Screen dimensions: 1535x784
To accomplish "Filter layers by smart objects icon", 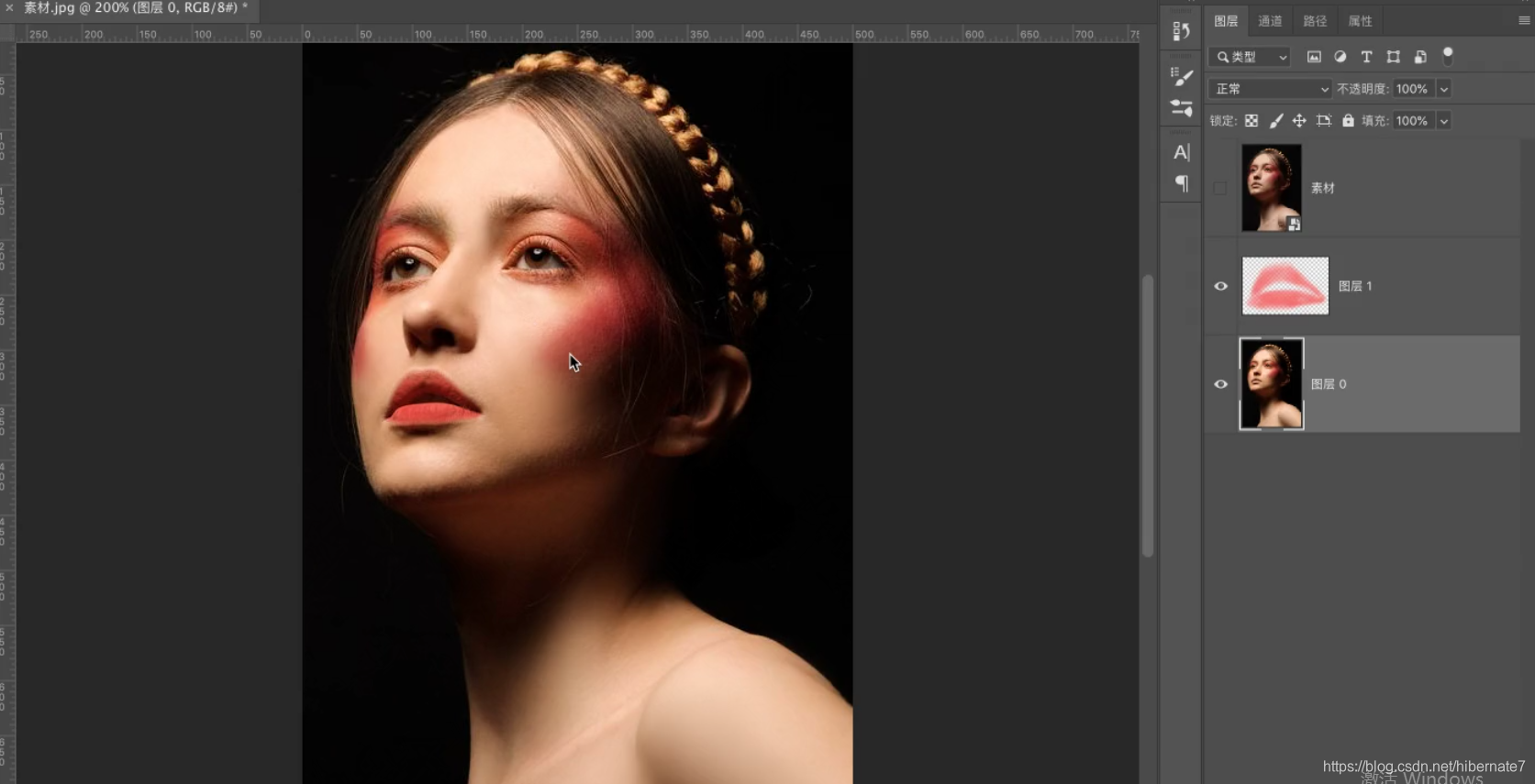I will click(1419, 57).
